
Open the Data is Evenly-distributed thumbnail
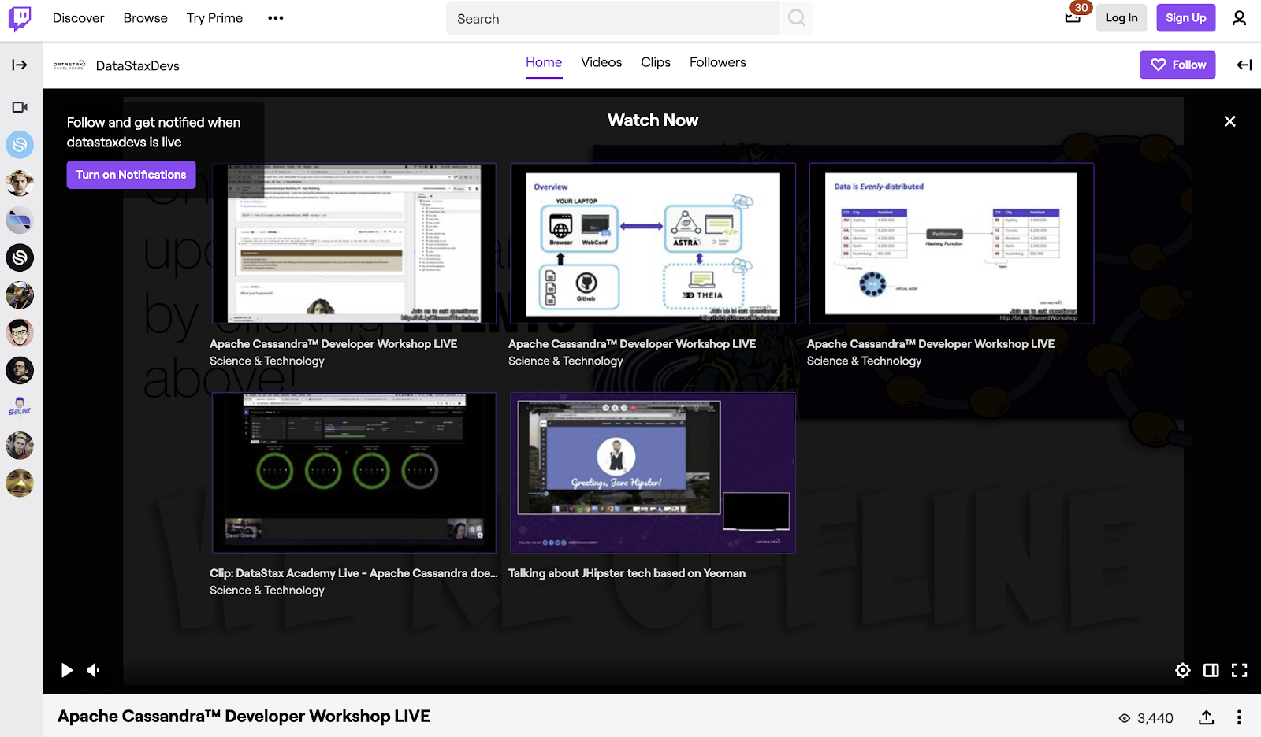pos(951,243)
